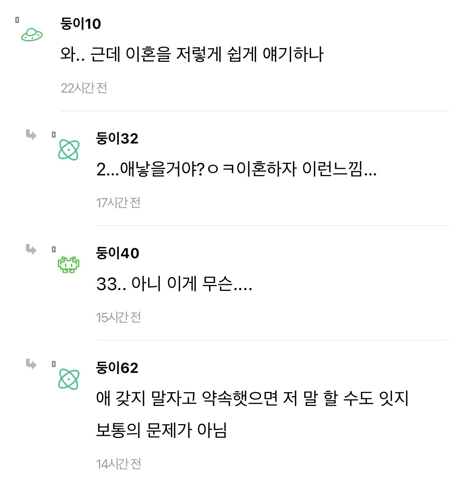Click the 15시간 전 timestamp
Viewport: 461px width, 486px height.
118,317
